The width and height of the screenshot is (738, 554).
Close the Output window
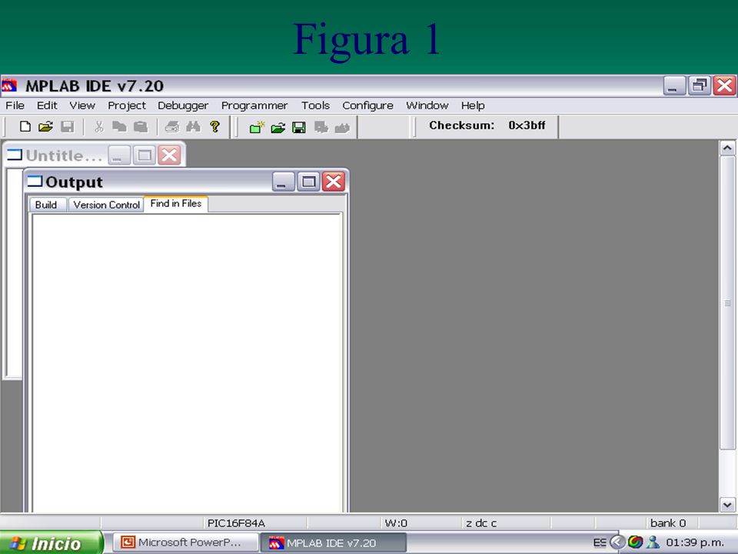(334, 182)
